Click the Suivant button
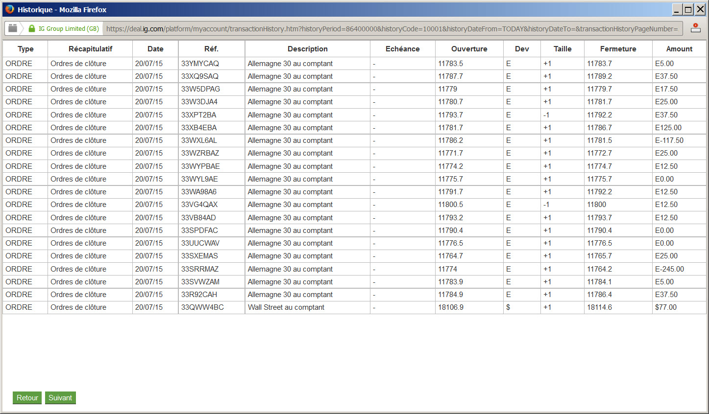Viewport: 709px width, 414px height. [60, 398]
